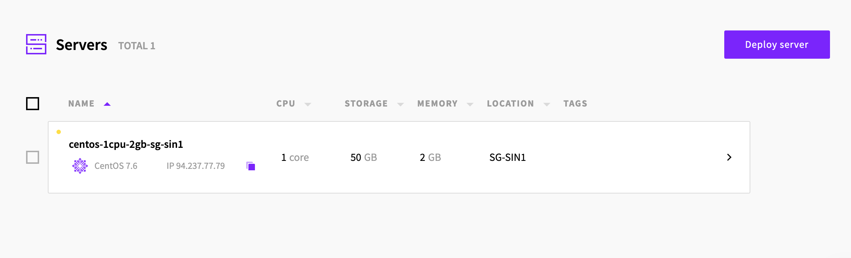Click the yellow server status indicator dot
Screen dimensions: 851x258
[59, 132]
